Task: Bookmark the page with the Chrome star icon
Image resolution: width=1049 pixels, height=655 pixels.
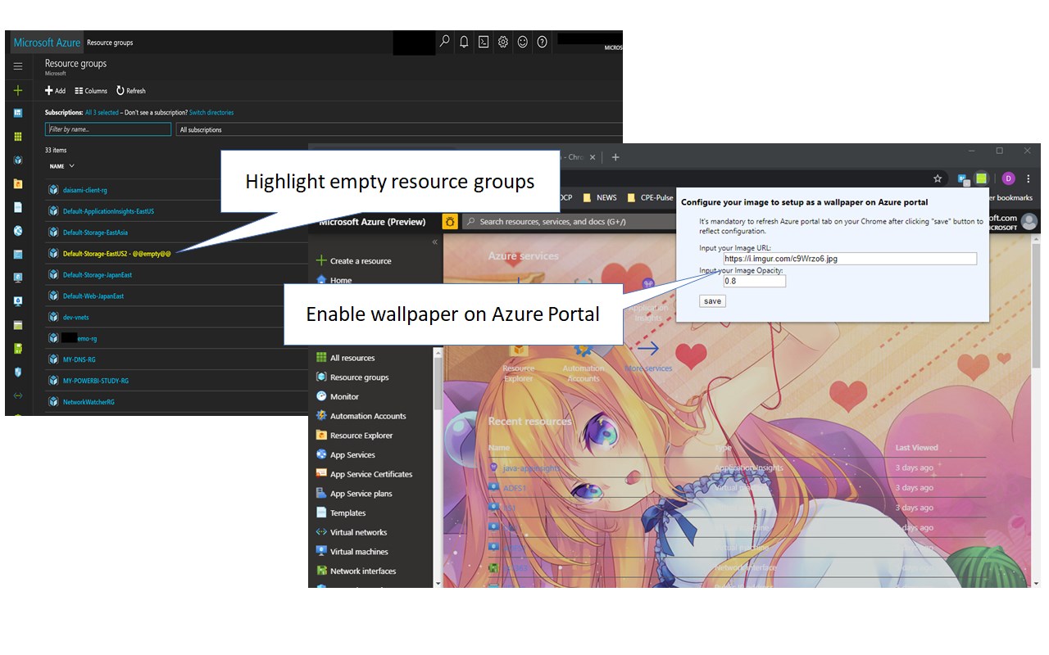Action: (x=938, y=178)
